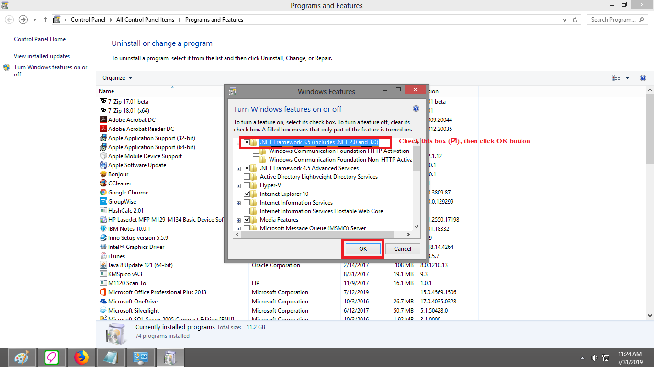Expand the Hyper-V tree node
Screen dimensions: 654x367
238,185
